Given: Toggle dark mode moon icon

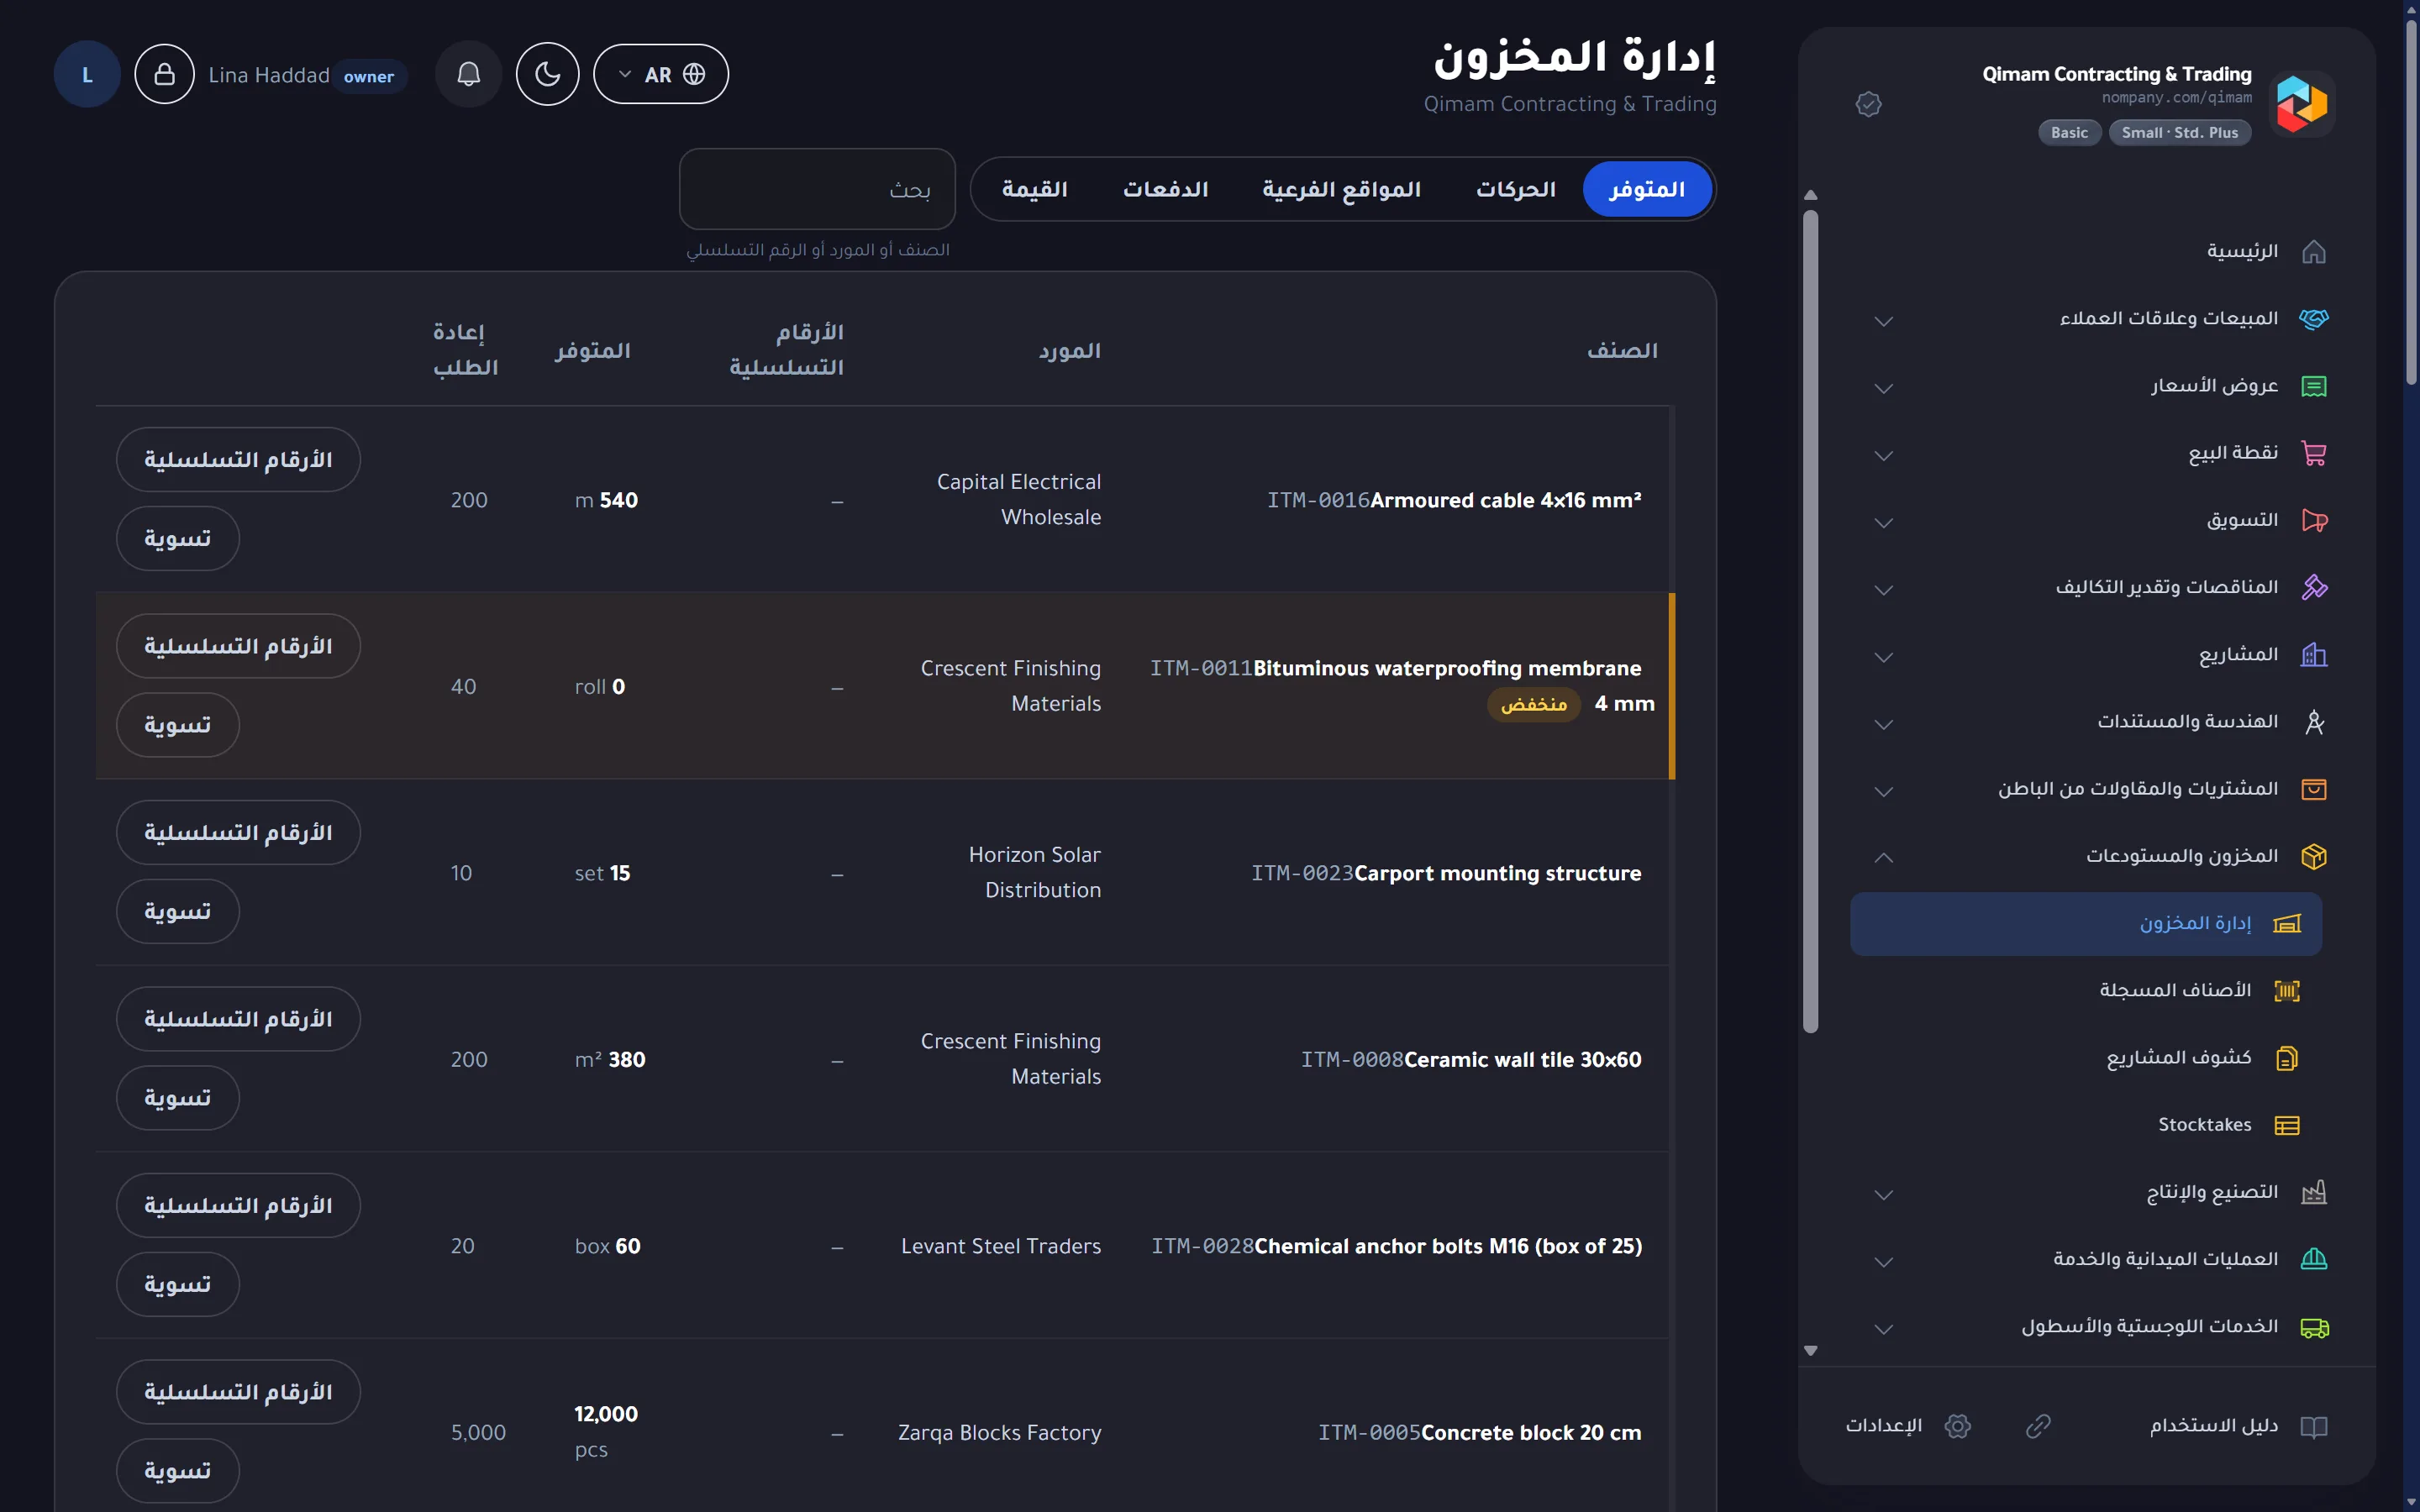Looking at the screenshot, I should coord(547,74).
